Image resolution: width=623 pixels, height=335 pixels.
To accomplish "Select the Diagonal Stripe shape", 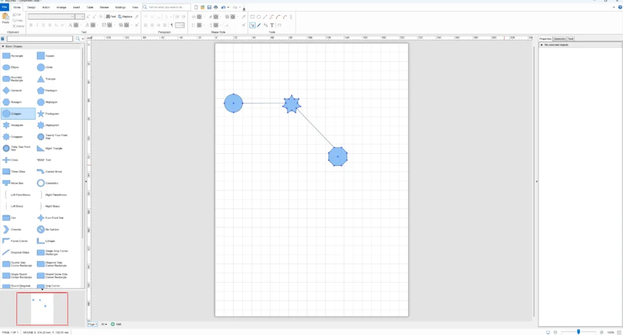I will [16, 252].
